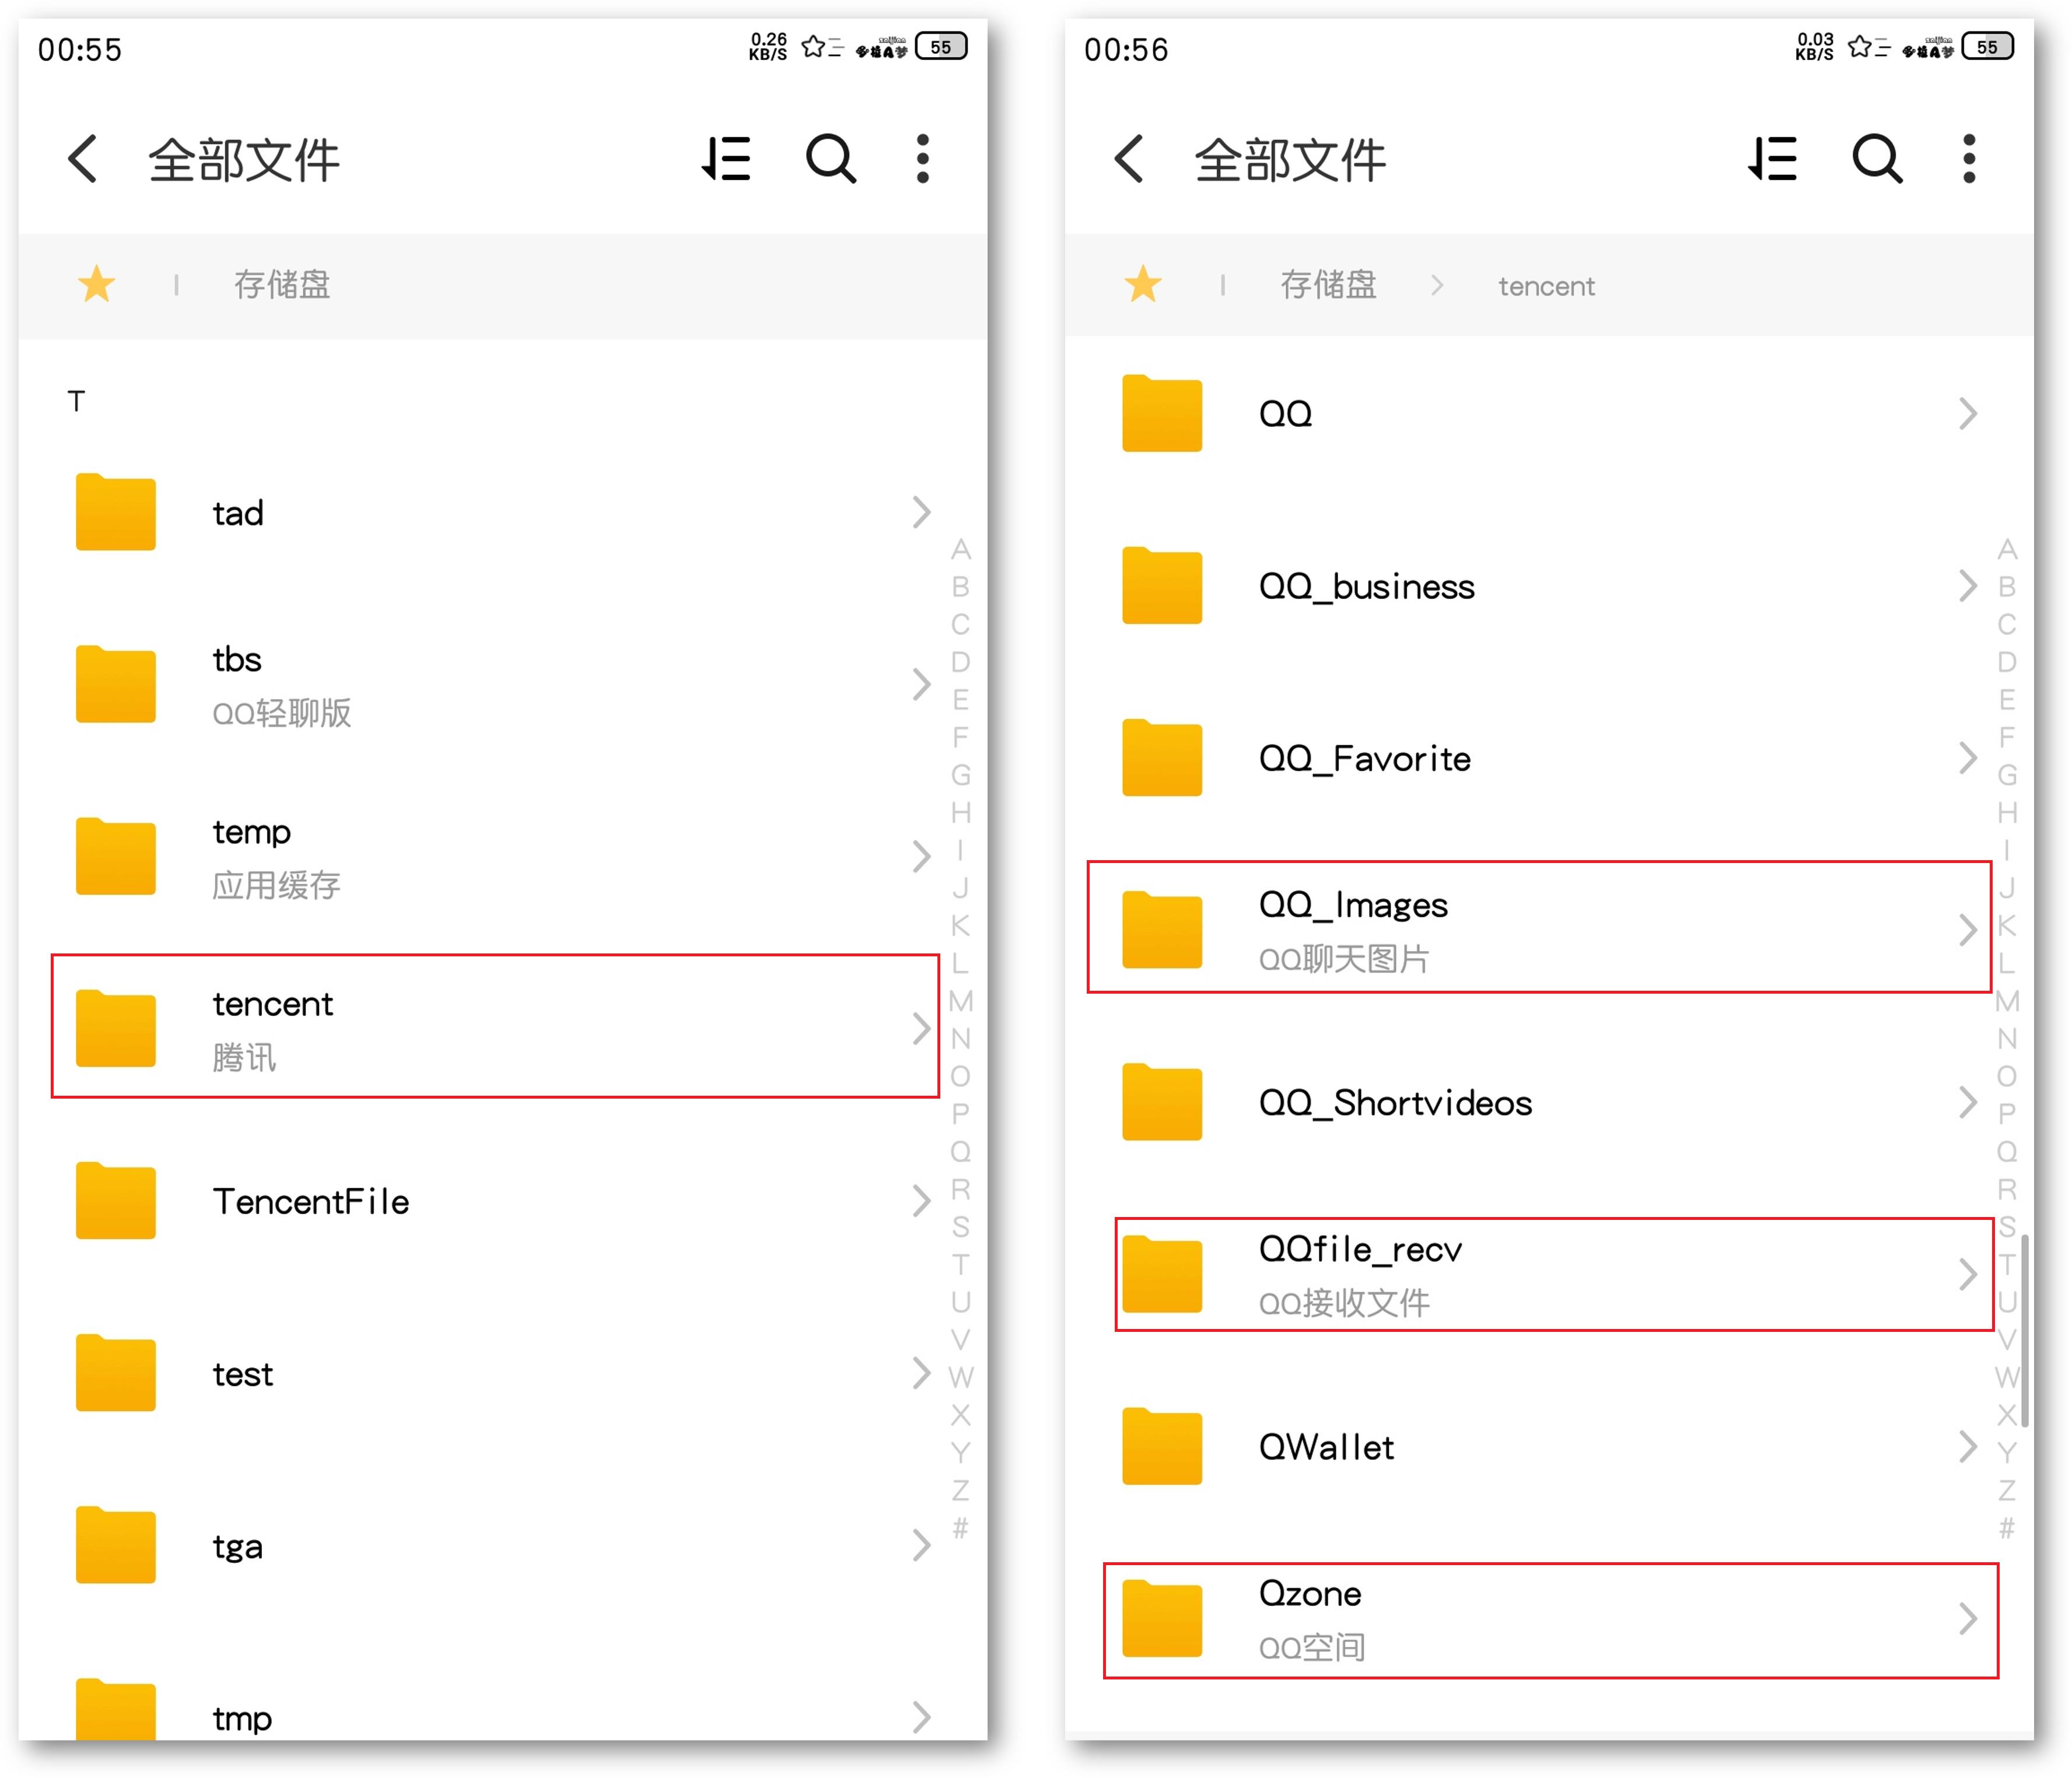
Task: Tap battery indicator in right status bar
Action: coord(1987,47)
